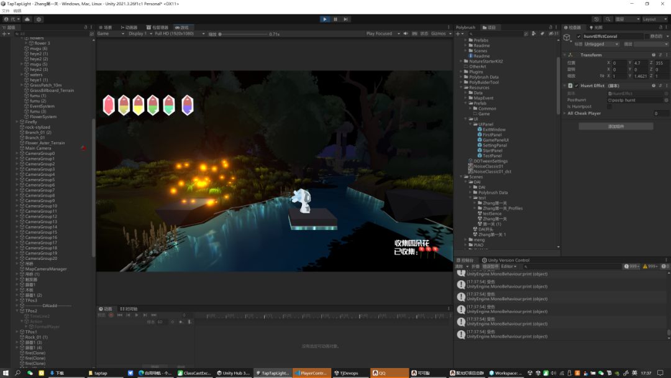Click the Pause button next to Play
Viewport: 671px width, 378px height.
[335, 19]
